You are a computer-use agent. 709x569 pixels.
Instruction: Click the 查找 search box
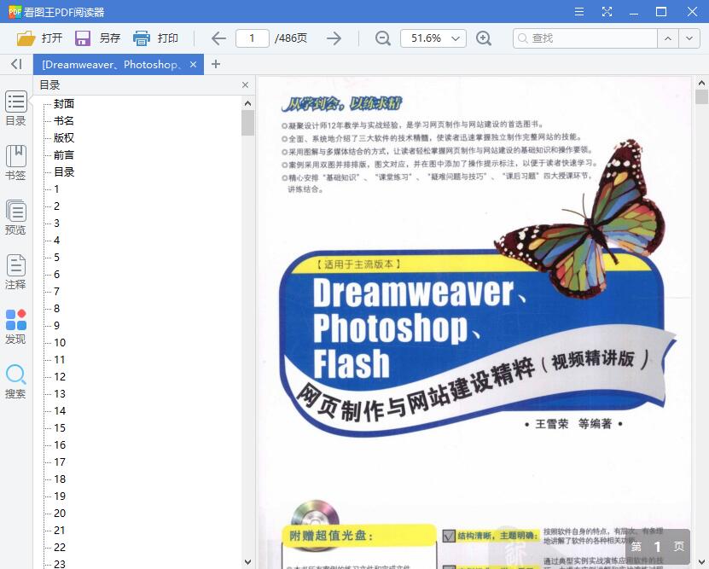tap(585, 38)
